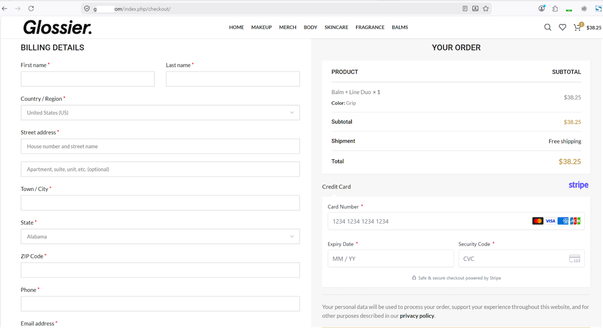
Task: Toggle reader view icon in address bar
Action: coord(465,9)
